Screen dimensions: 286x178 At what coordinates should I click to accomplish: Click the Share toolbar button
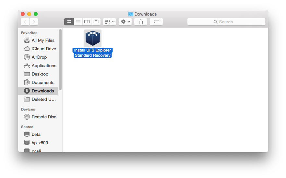[141, 22]
